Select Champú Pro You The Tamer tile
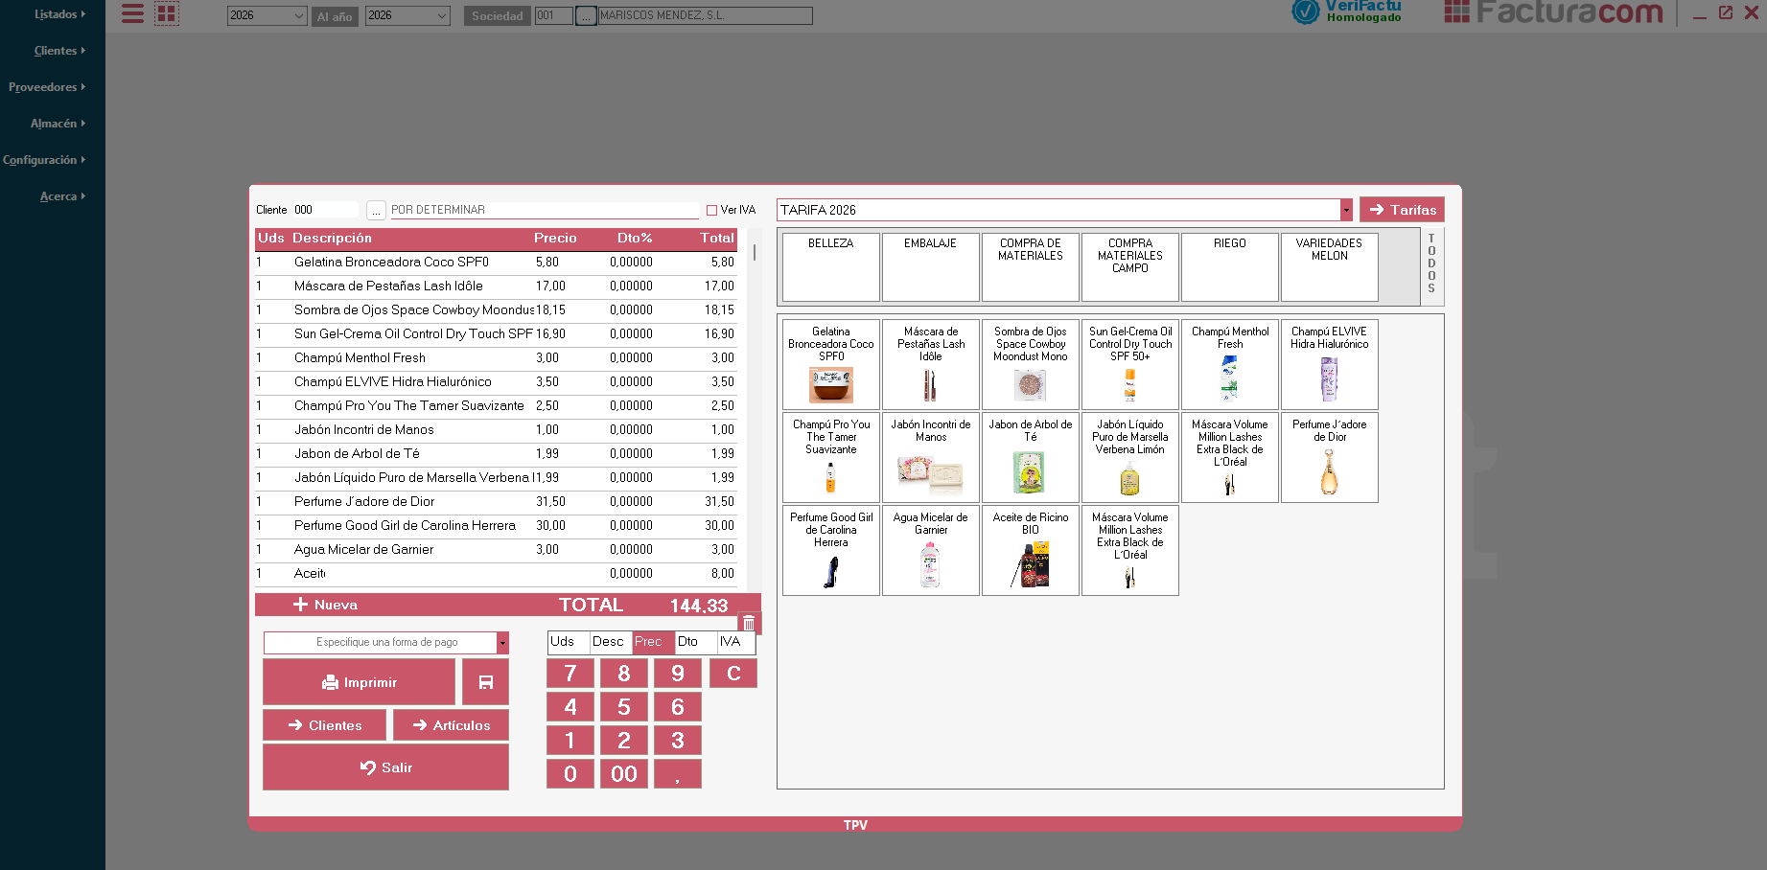The image size is (1767, 870). point(831,457)
